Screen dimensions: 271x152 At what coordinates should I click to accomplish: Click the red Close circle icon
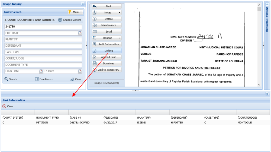click(4, 106)
